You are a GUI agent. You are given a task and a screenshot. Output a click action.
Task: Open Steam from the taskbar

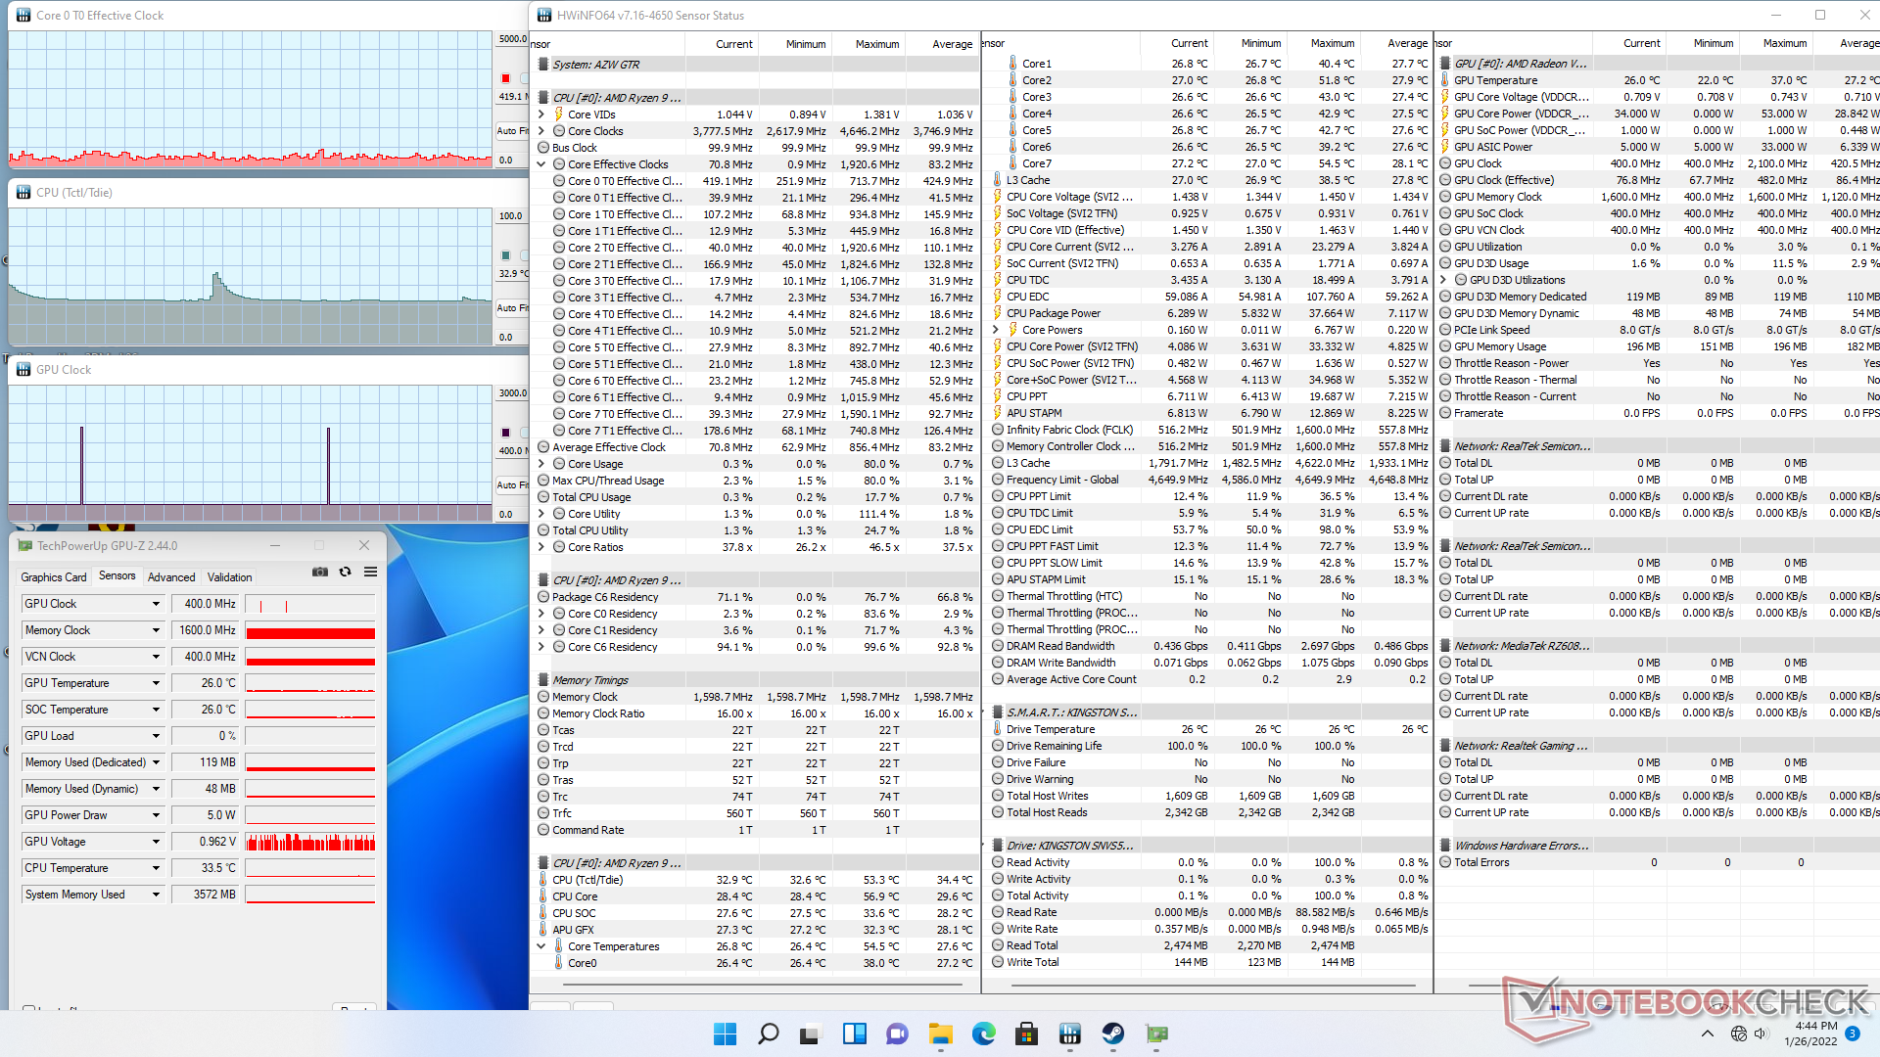[1113, 1034]
